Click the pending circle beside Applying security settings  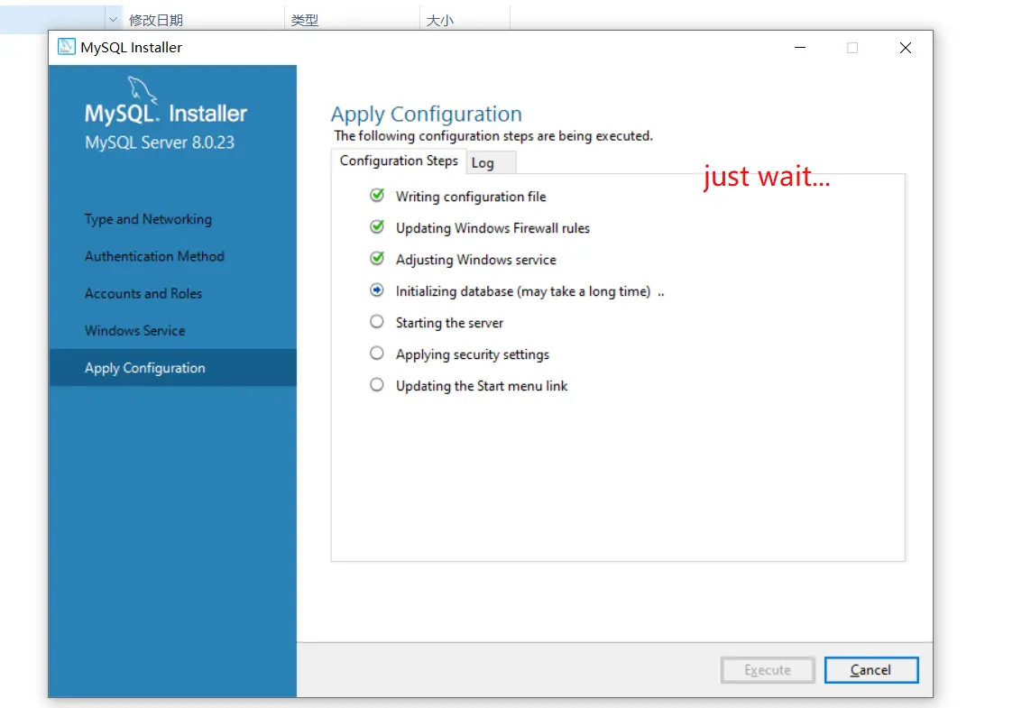(377, 353)
